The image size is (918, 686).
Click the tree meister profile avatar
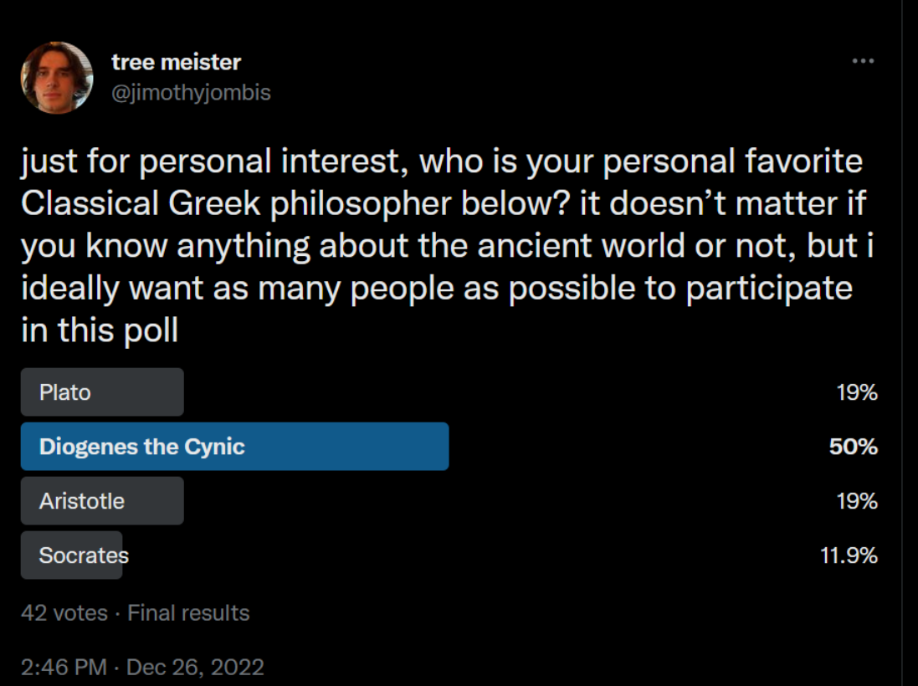click(57, 77)
